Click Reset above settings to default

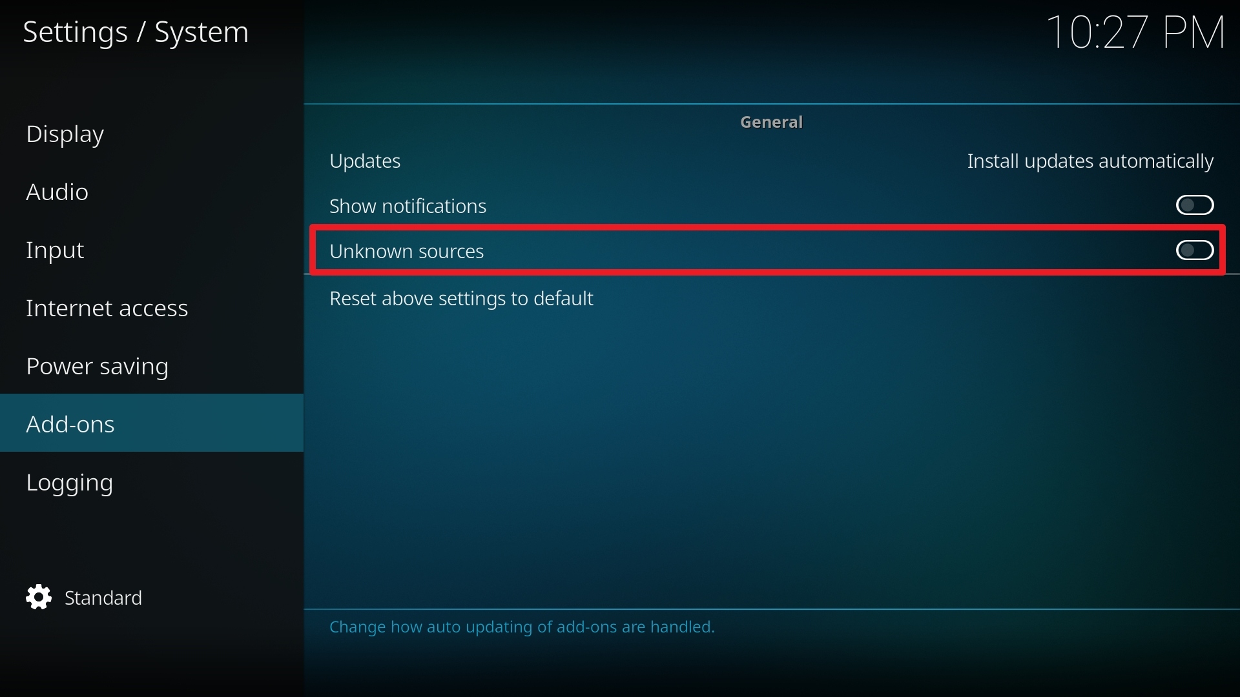[x=460, y=297]
